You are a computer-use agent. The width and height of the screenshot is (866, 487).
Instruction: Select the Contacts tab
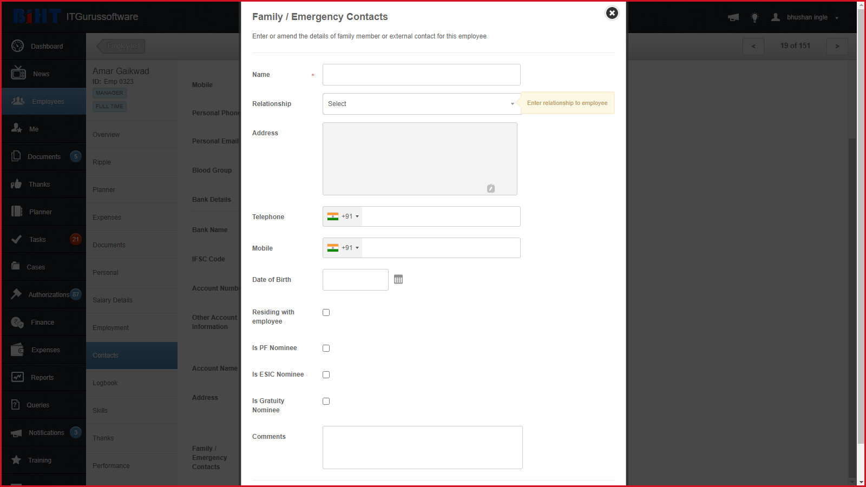pos(132,356)
